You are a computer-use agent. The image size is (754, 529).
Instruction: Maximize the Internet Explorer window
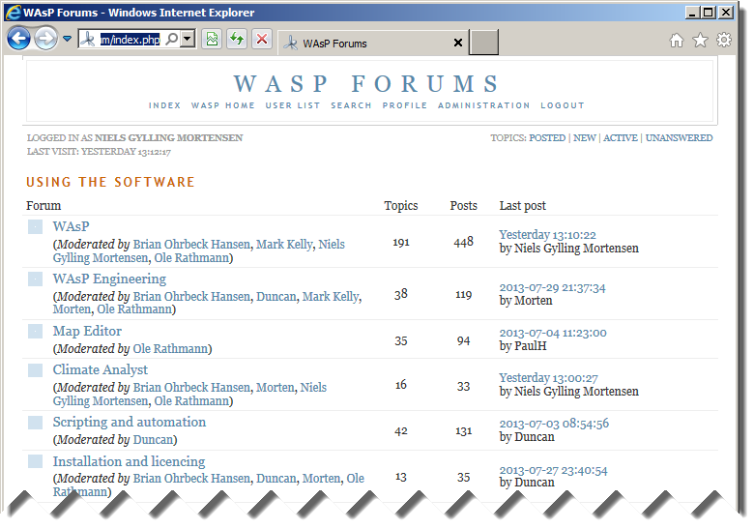[x=709, y=13]
